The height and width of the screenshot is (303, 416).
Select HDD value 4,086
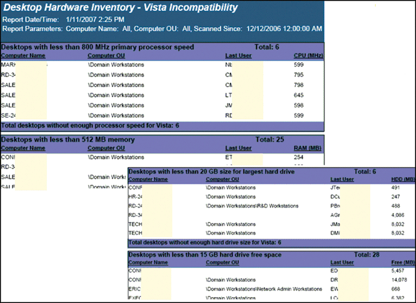click(x=398, y=215)
